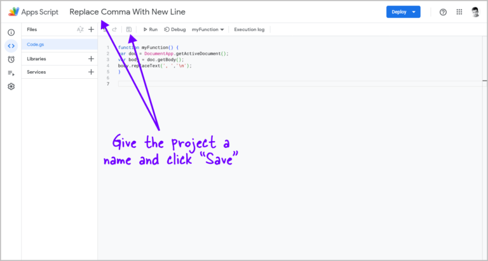Click the Redo toolbar icon
This screenshot has height=261, width=488.
point(114,30)
